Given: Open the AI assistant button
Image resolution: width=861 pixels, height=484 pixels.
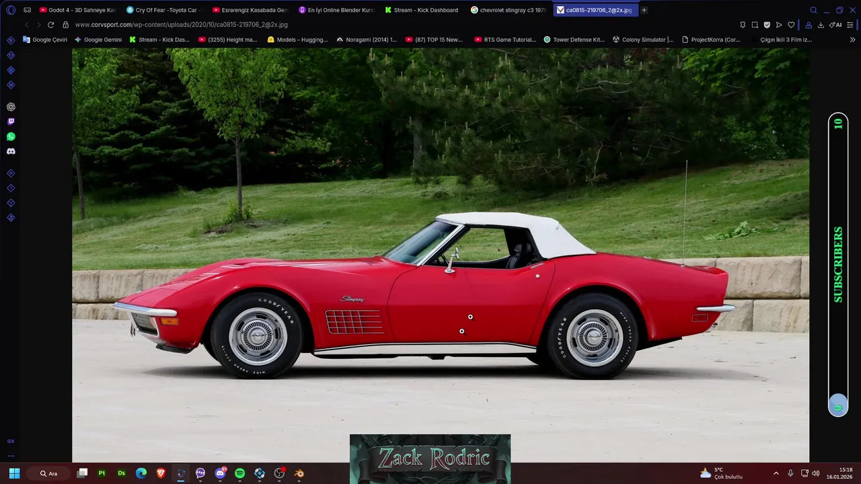Looking at the screenshot, I should click(x=835, y=25).
